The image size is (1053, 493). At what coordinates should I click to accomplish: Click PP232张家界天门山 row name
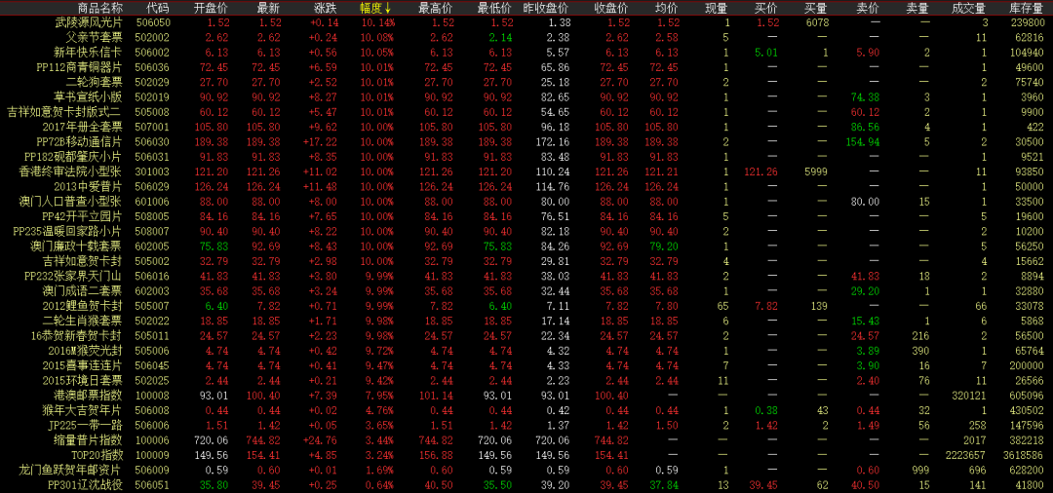click(74, 275)
